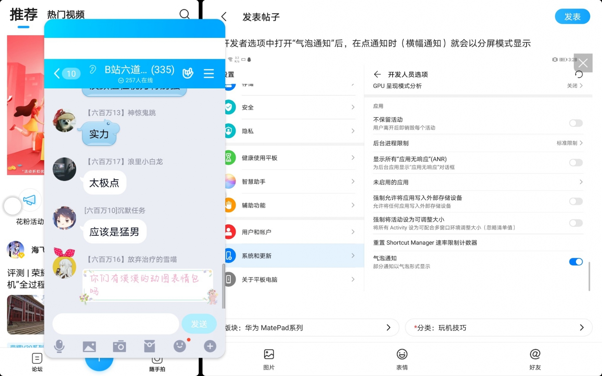The image size is (602, 376).
Task: Disable the 气泡通知 switch
Action: pyautogui.click(x=576, y=262)
